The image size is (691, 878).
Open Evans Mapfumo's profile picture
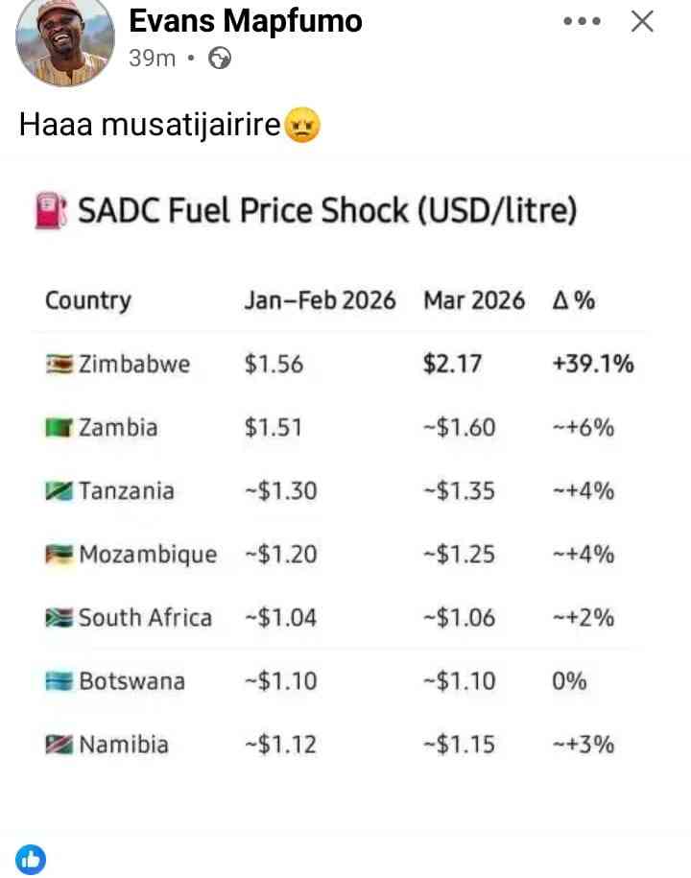click(65, 42)
